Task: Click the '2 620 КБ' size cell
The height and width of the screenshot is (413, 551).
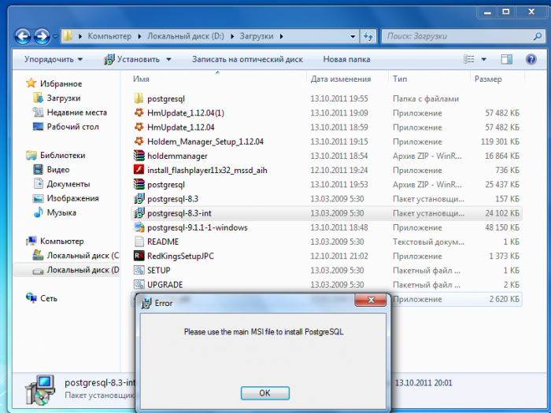Action: pos(504,299)
